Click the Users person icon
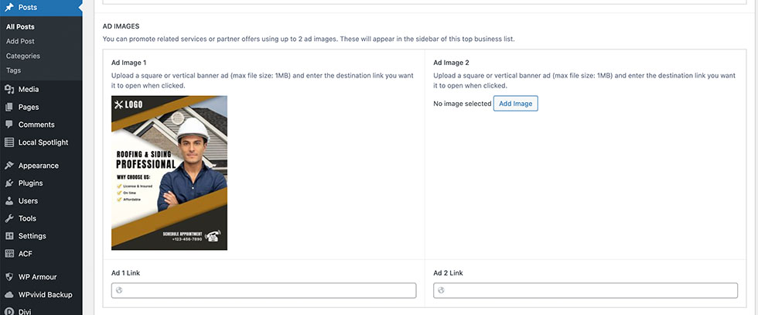This screenshot has width=758, height=315. 9,201
